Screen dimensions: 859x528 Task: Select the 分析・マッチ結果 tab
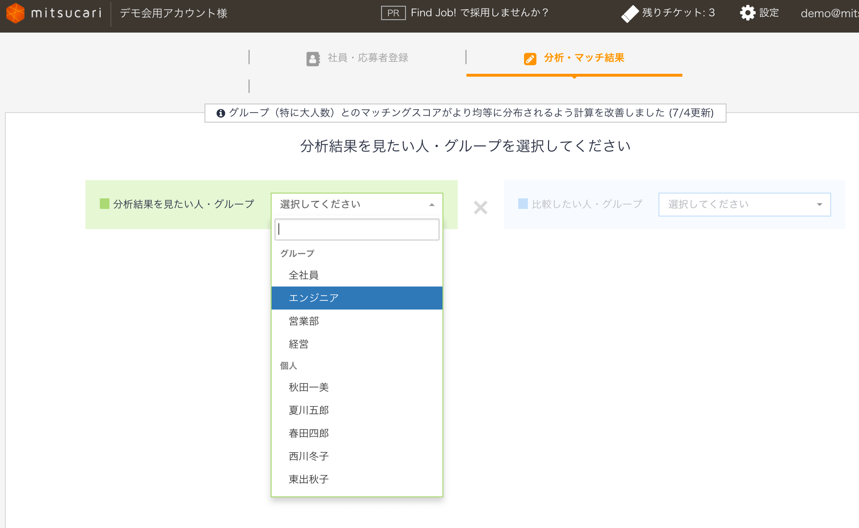[583, 58]
